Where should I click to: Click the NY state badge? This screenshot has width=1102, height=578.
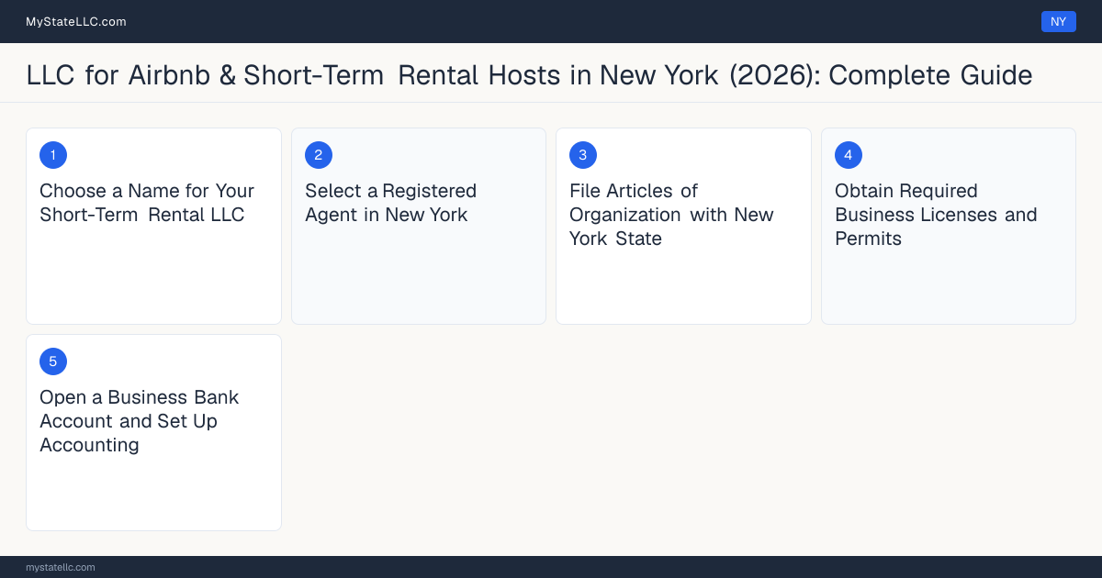pyautogui.click(x=1058, y=21)
